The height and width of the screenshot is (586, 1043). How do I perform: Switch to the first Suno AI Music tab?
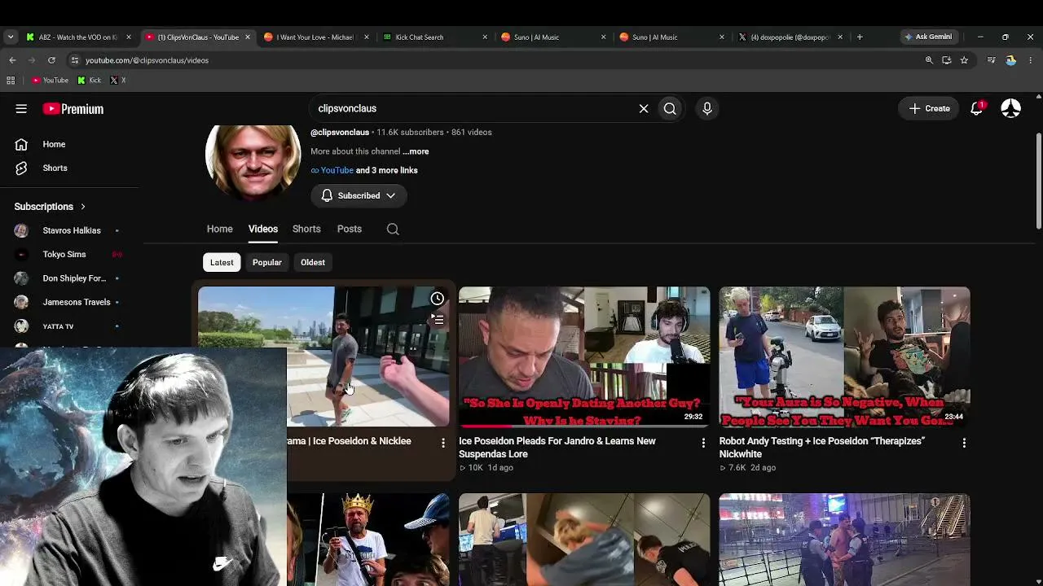point(552,37)
